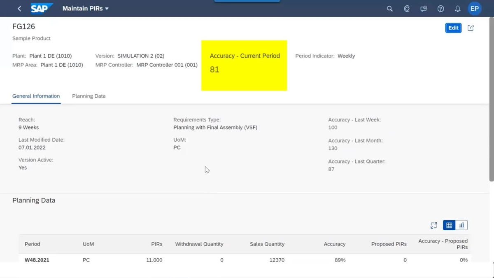
Task: Click the CoPilot assistant icon
Action: 406,8
